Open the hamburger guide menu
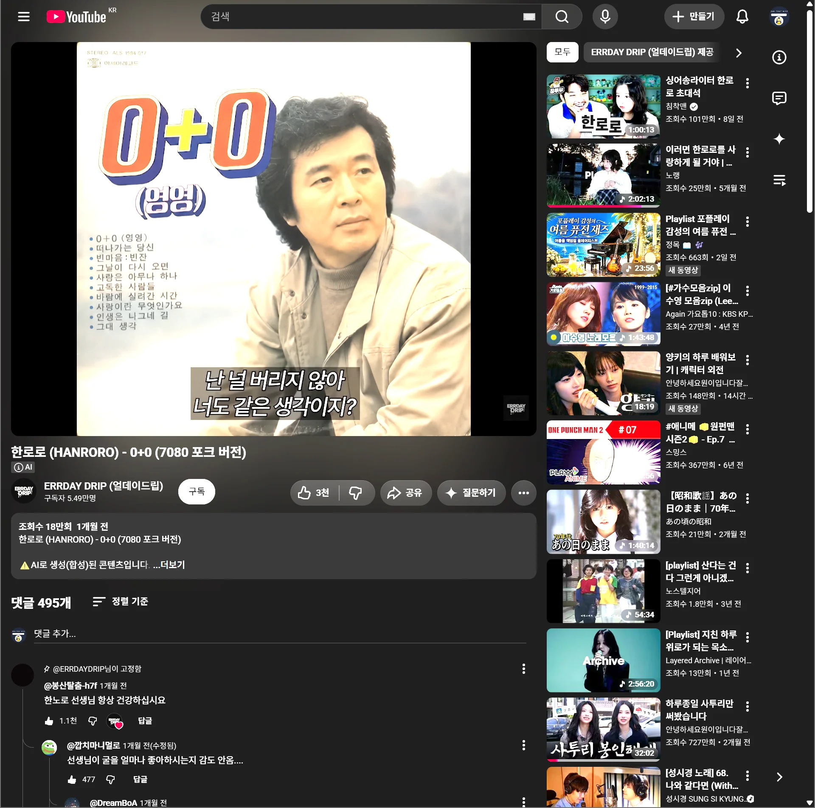The height and width of the screenshot is (808, 815). (24, 17)
